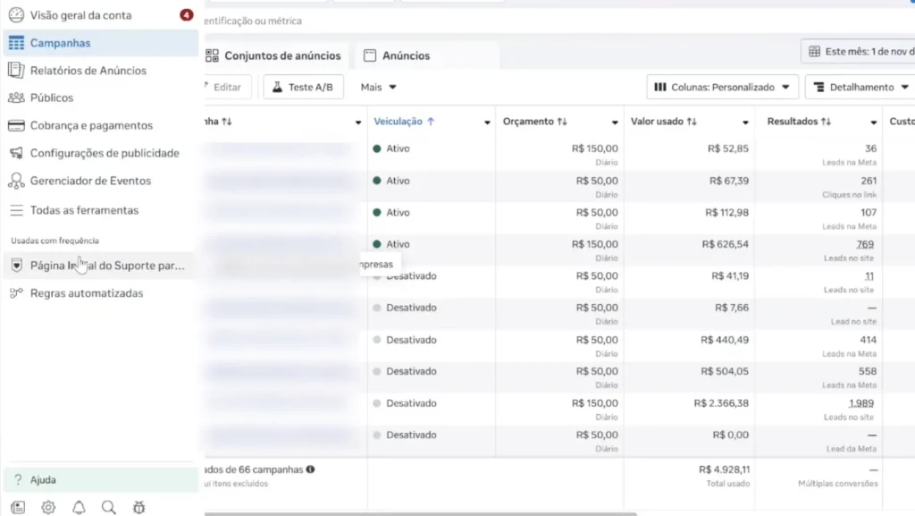Sort by Valor usado column
915x516 pixels.
[x=664, y=122]
